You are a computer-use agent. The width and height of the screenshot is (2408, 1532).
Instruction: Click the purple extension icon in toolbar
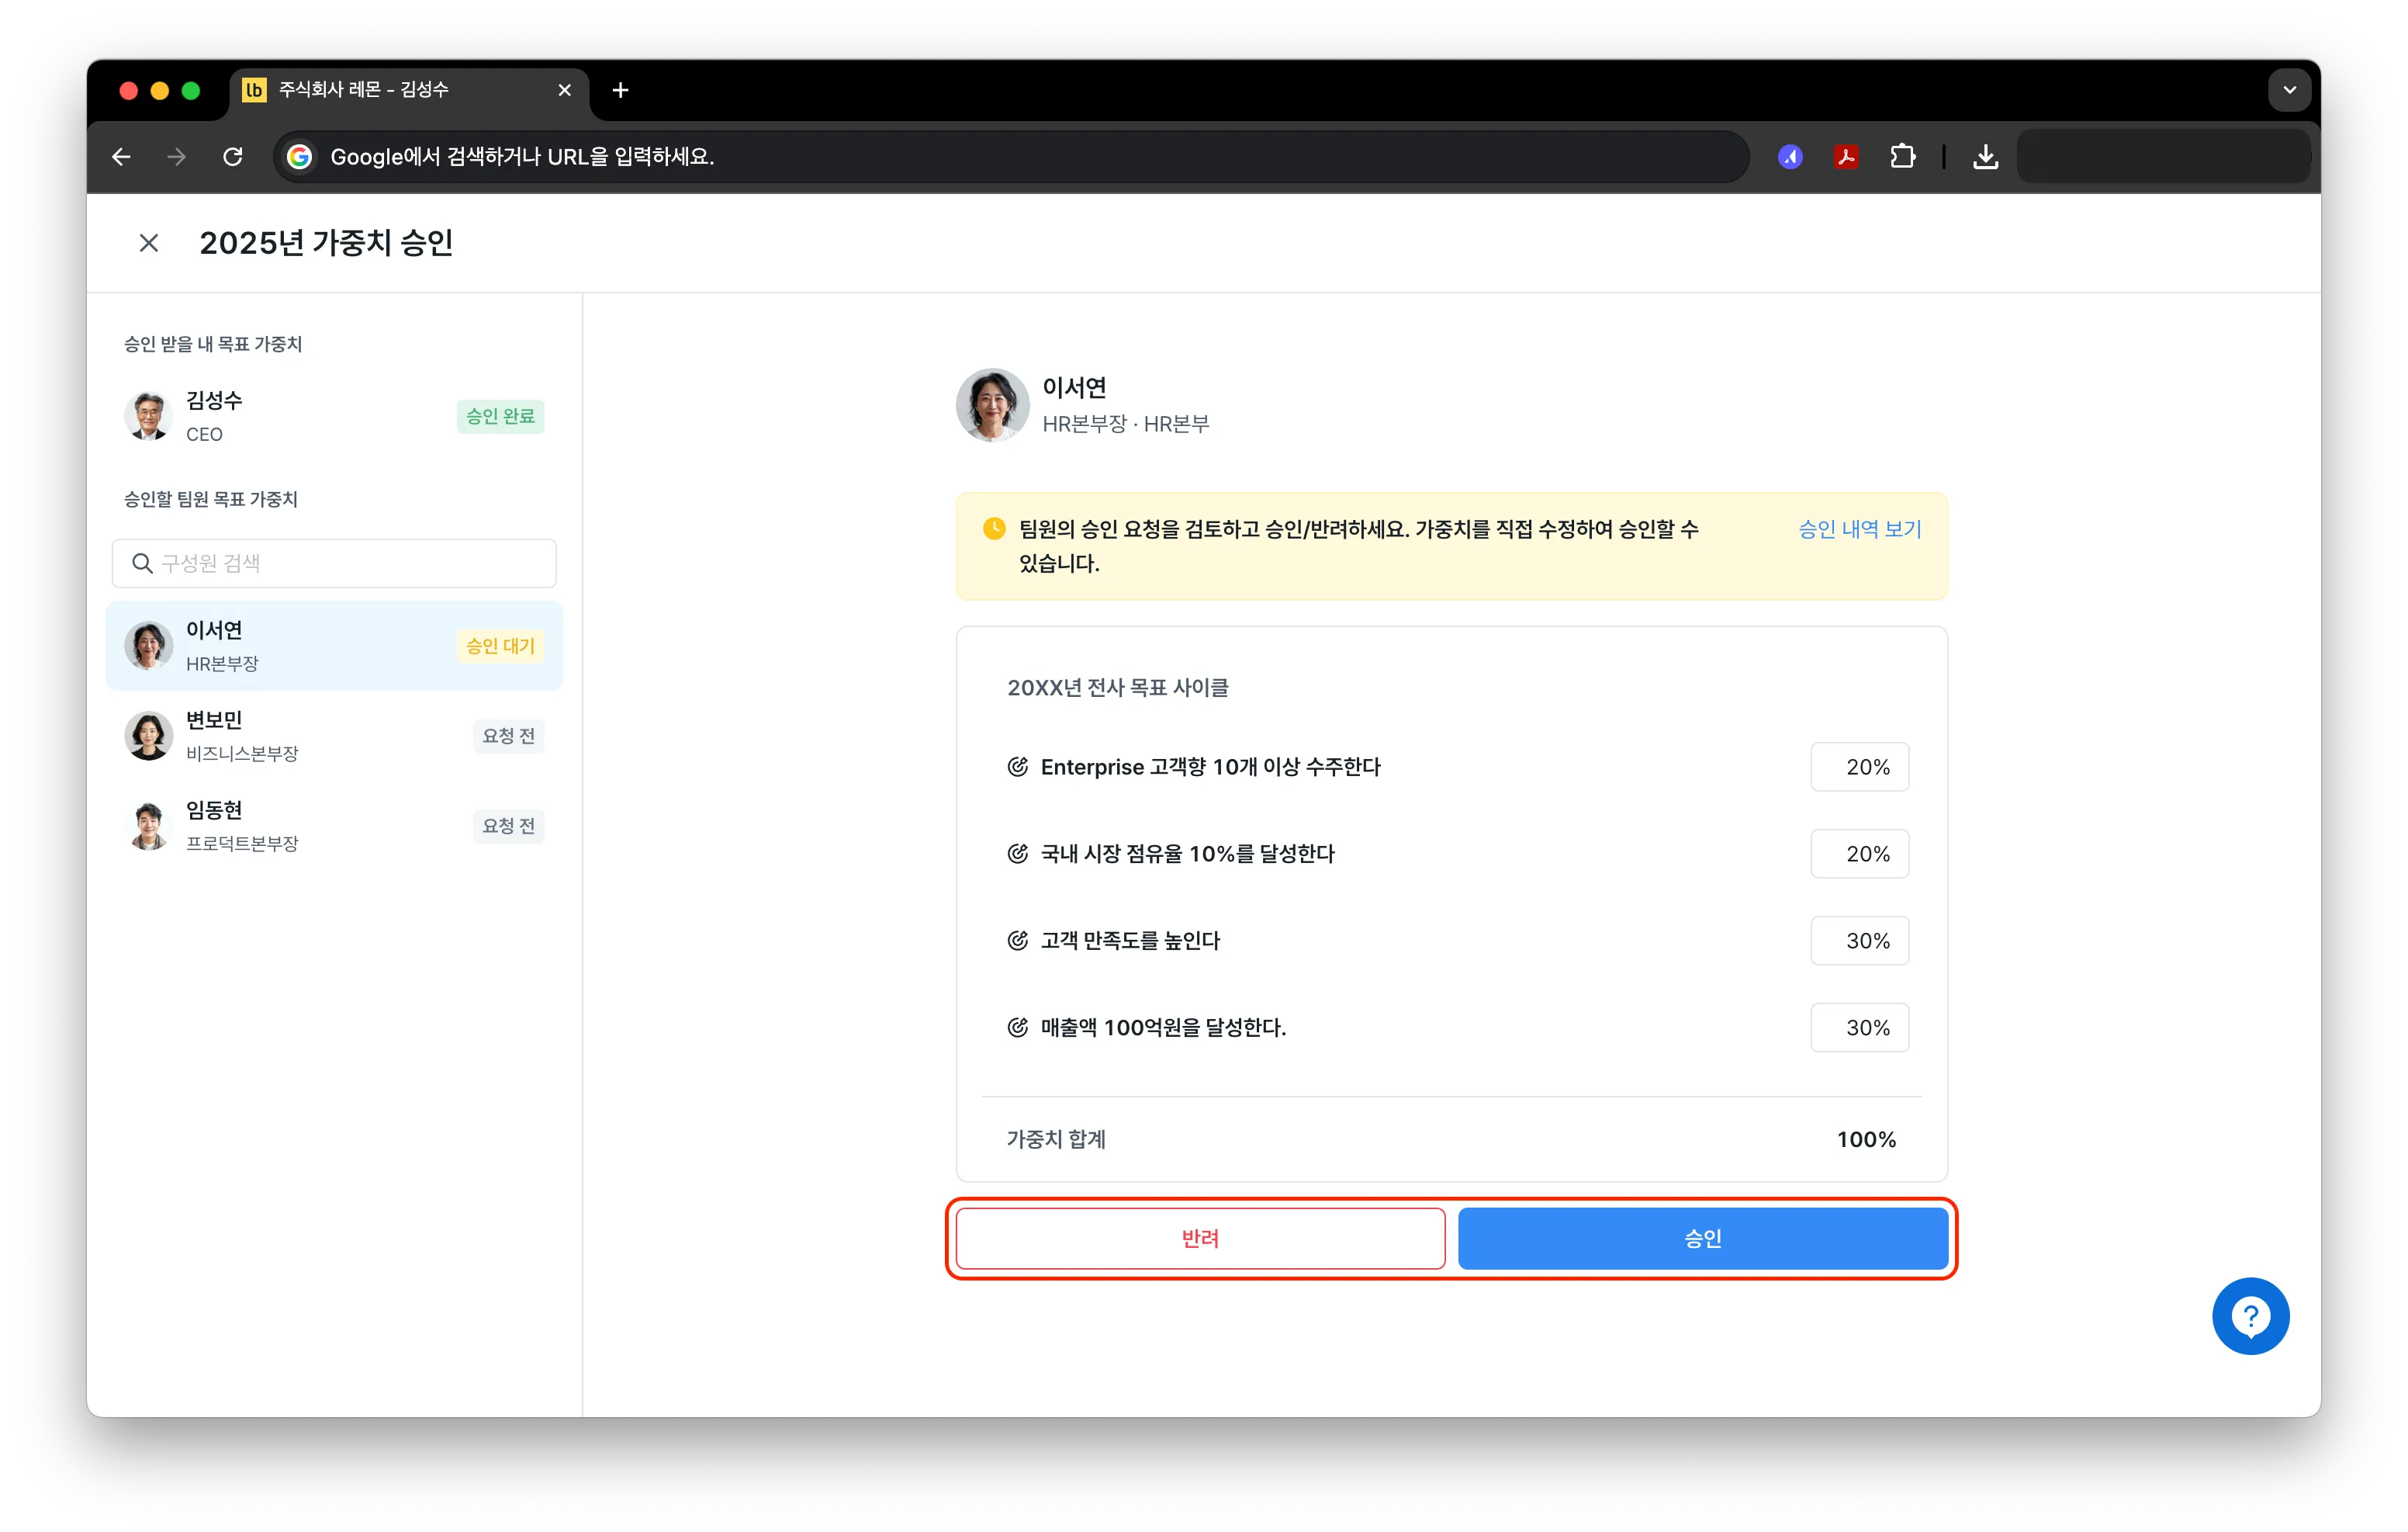tap(1790, 157)
